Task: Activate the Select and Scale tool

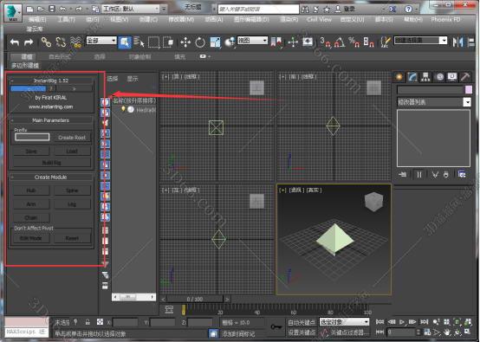Action: pyautogui.click(x=215, y=42)
